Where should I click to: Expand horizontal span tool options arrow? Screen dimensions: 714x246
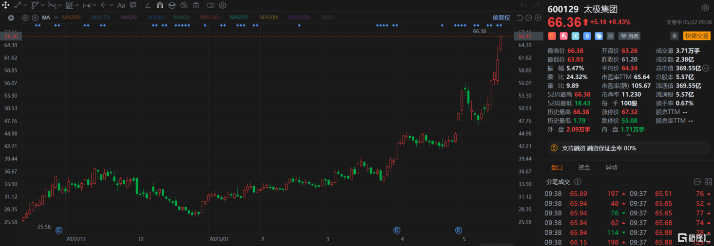click(x=95, y=5)
